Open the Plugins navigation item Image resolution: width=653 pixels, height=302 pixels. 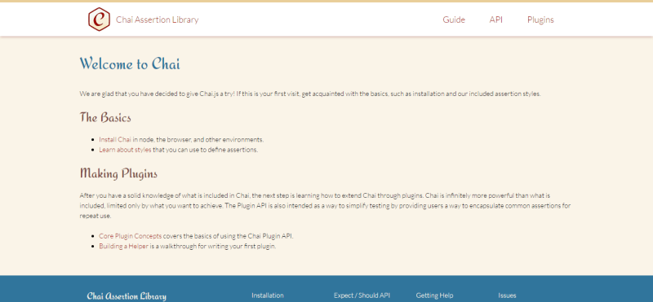point(540,20)
